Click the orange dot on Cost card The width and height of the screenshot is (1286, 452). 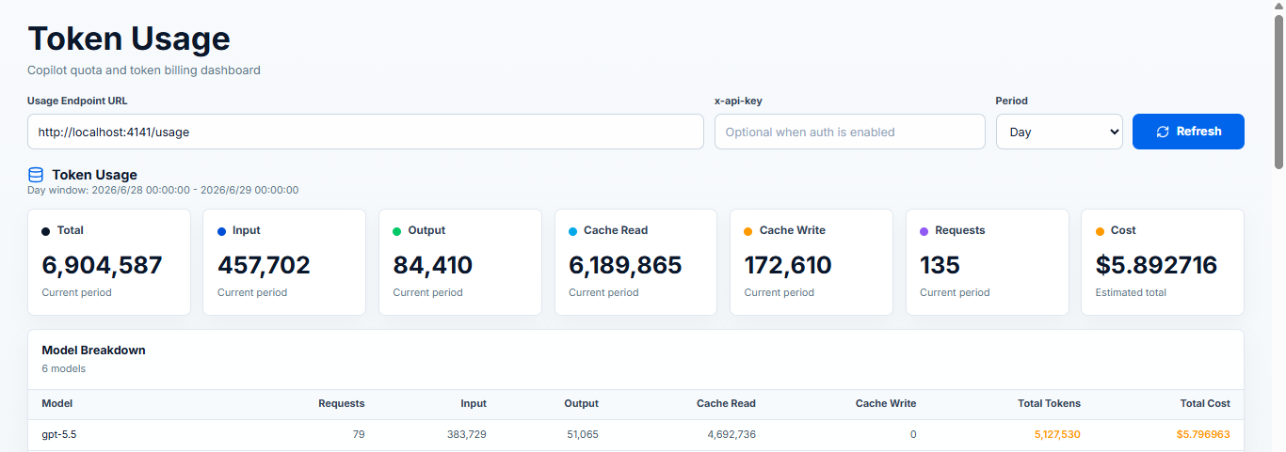pos(1101,231)
